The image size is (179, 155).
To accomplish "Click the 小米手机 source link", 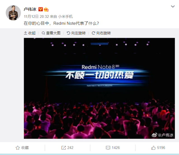I will coord(65,17).
